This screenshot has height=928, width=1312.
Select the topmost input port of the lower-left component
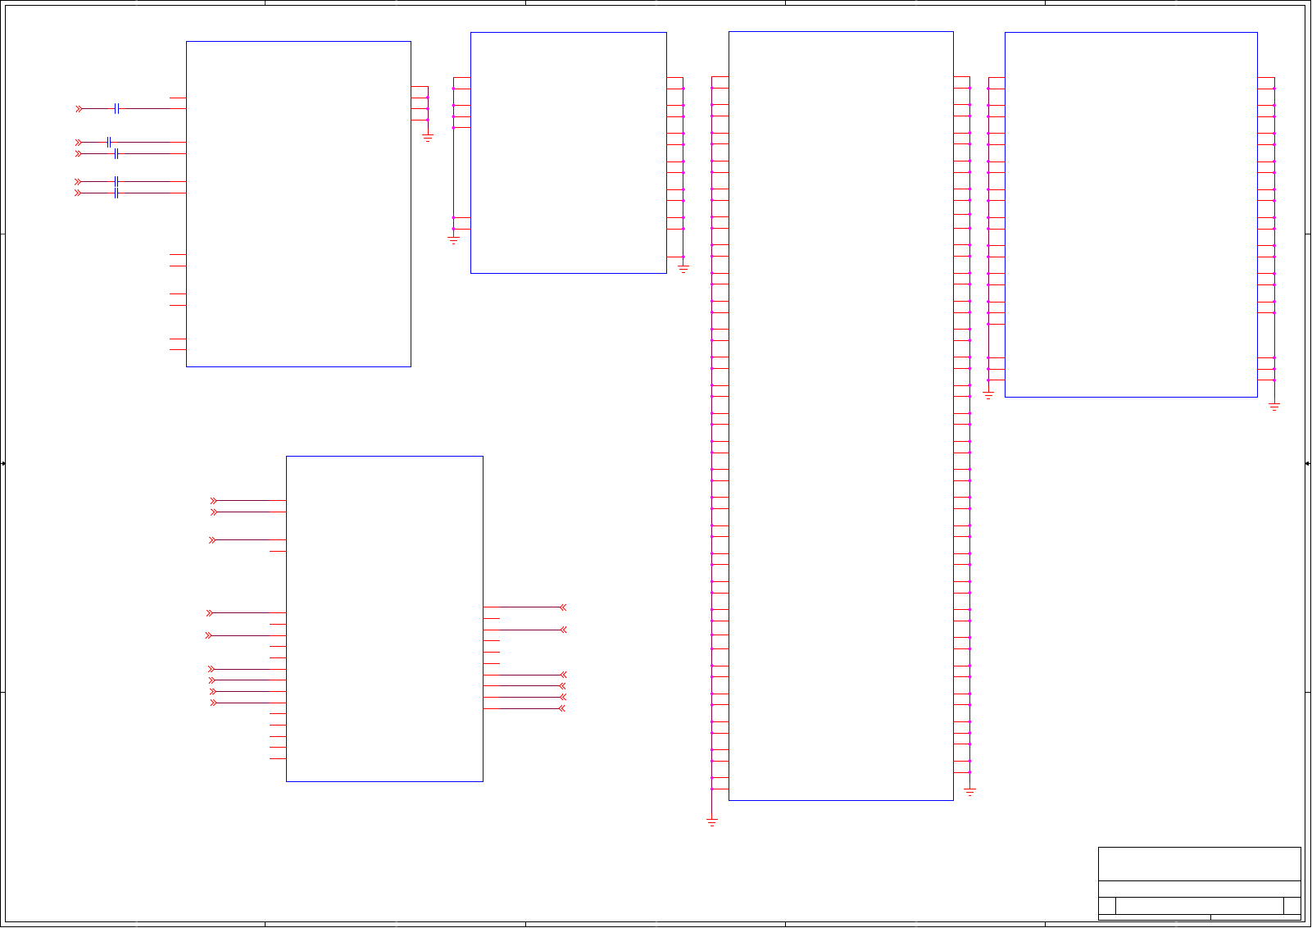(x=214, y=500)
